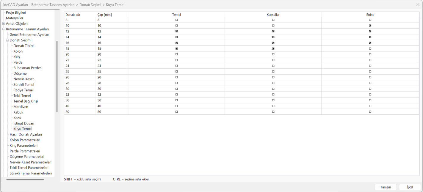Click the horizontal scrollbar of tree panel
The image size is (423, 192).
[x=25, y=180]
